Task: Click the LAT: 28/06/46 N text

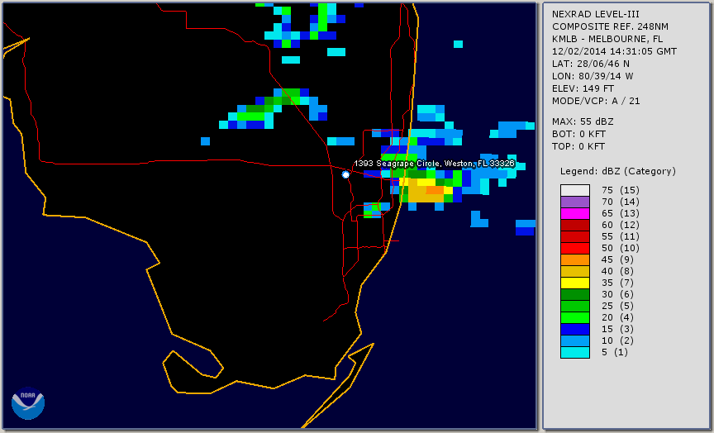Action: pos(591,64)
